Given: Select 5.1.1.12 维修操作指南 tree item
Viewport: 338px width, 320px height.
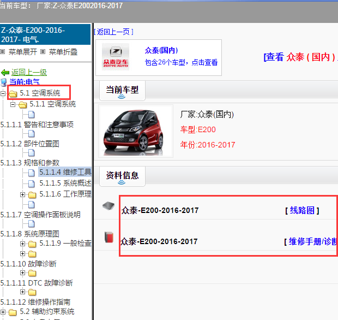Looking at the screenshot, I should tap(35, 302).
